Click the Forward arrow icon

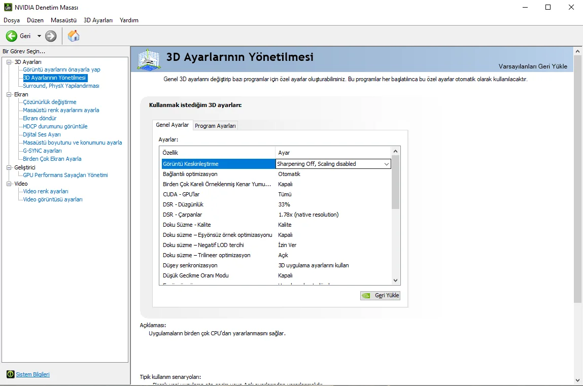point(51,36)
